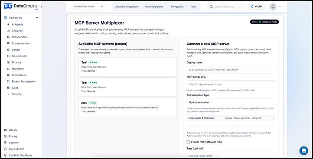Focus the Search integrations field

[x=225, y=6]
